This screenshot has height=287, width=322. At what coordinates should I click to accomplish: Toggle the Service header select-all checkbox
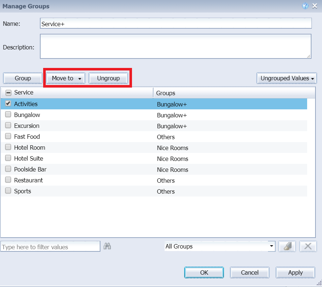click(x=8, y=93)
